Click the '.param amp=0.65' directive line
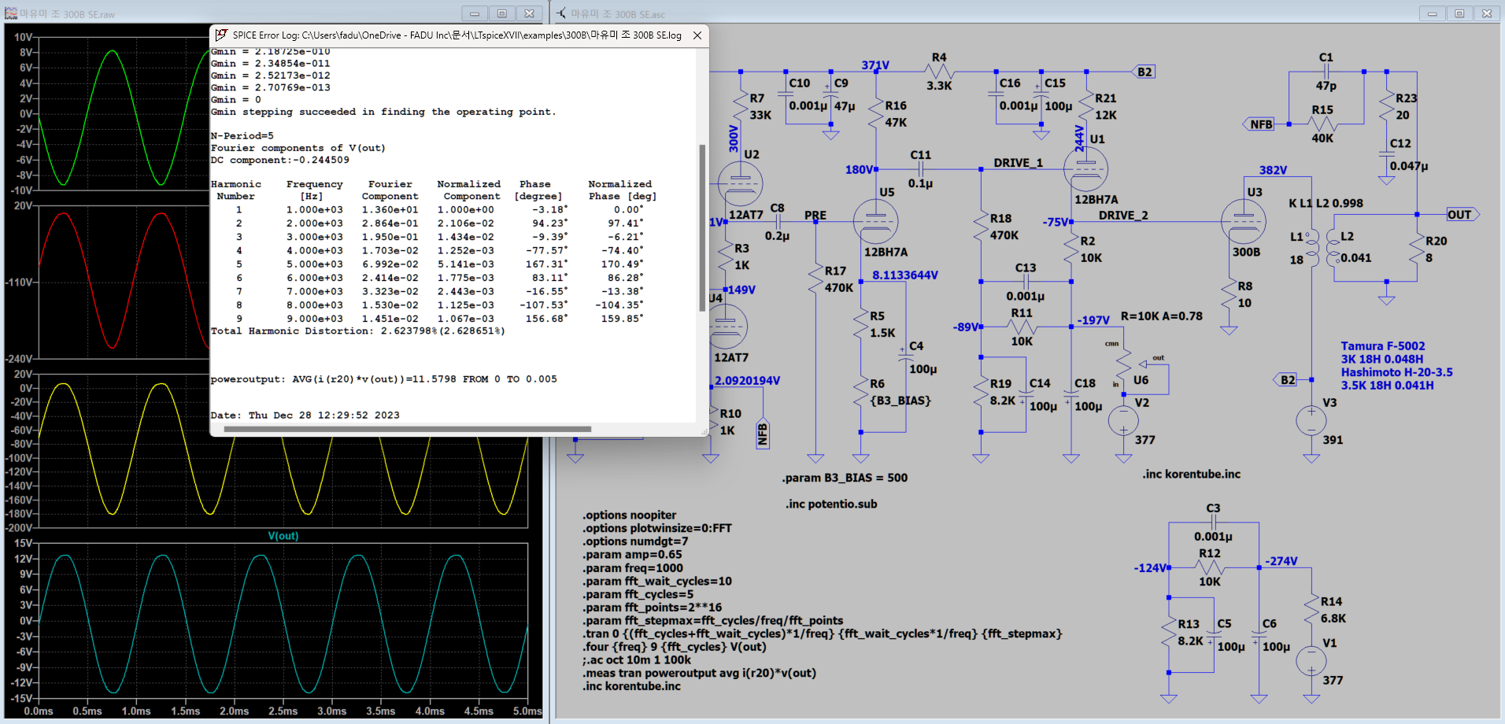This screenshot has width=1505, height=724. click(632, 554)
